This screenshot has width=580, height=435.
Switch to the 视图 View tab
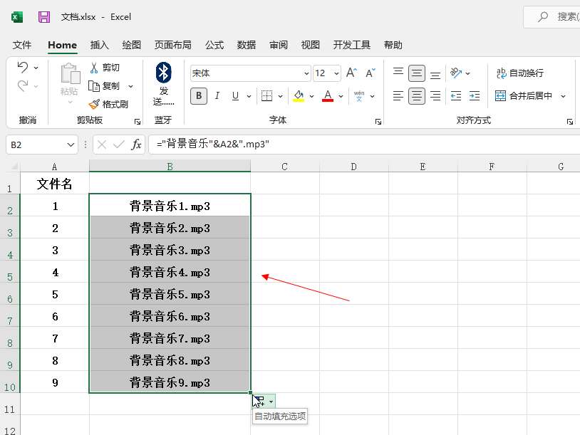pyautogui.click(x=311, y=45)
